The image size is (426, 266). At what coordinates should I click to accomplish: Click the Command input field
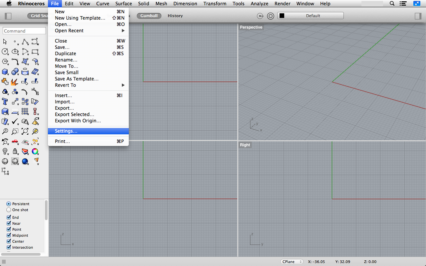[x=24, y=31]
